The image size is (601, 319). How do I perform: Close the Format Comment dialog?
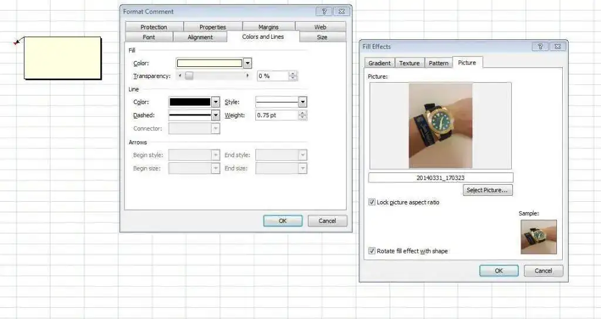[x=341, y=12]
